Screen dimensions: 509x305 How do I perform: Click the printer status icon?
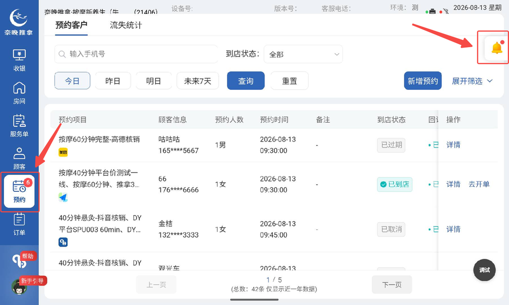(432, 11)
